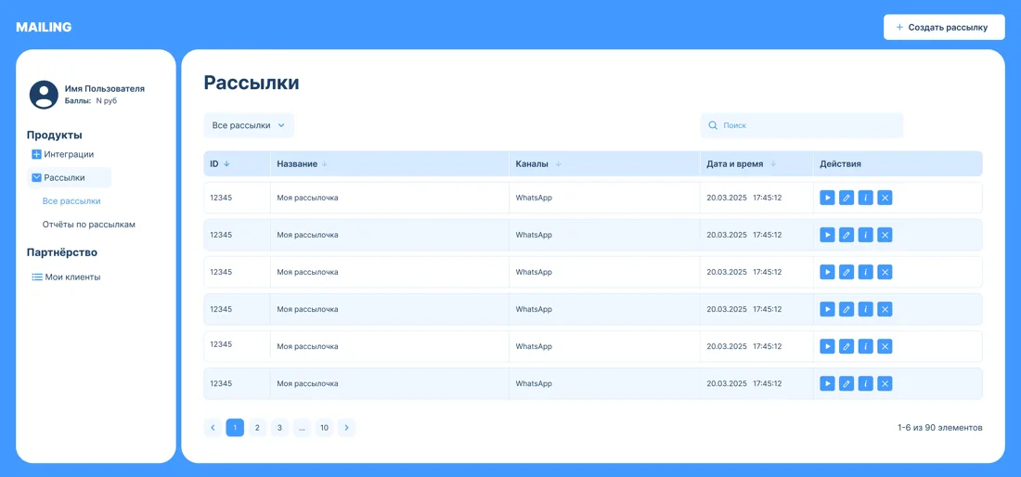Launch the mailing in the fourth table row
1021x477 pixels.
(827, 309)
